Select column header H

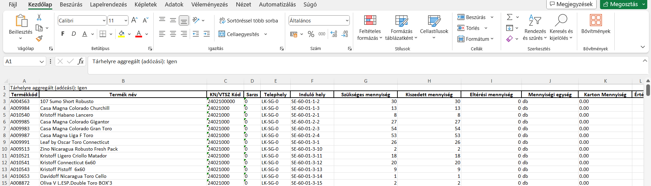tap(429, 81)
